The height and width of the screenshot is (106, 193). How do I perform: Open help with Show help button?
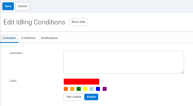(78, 22)
